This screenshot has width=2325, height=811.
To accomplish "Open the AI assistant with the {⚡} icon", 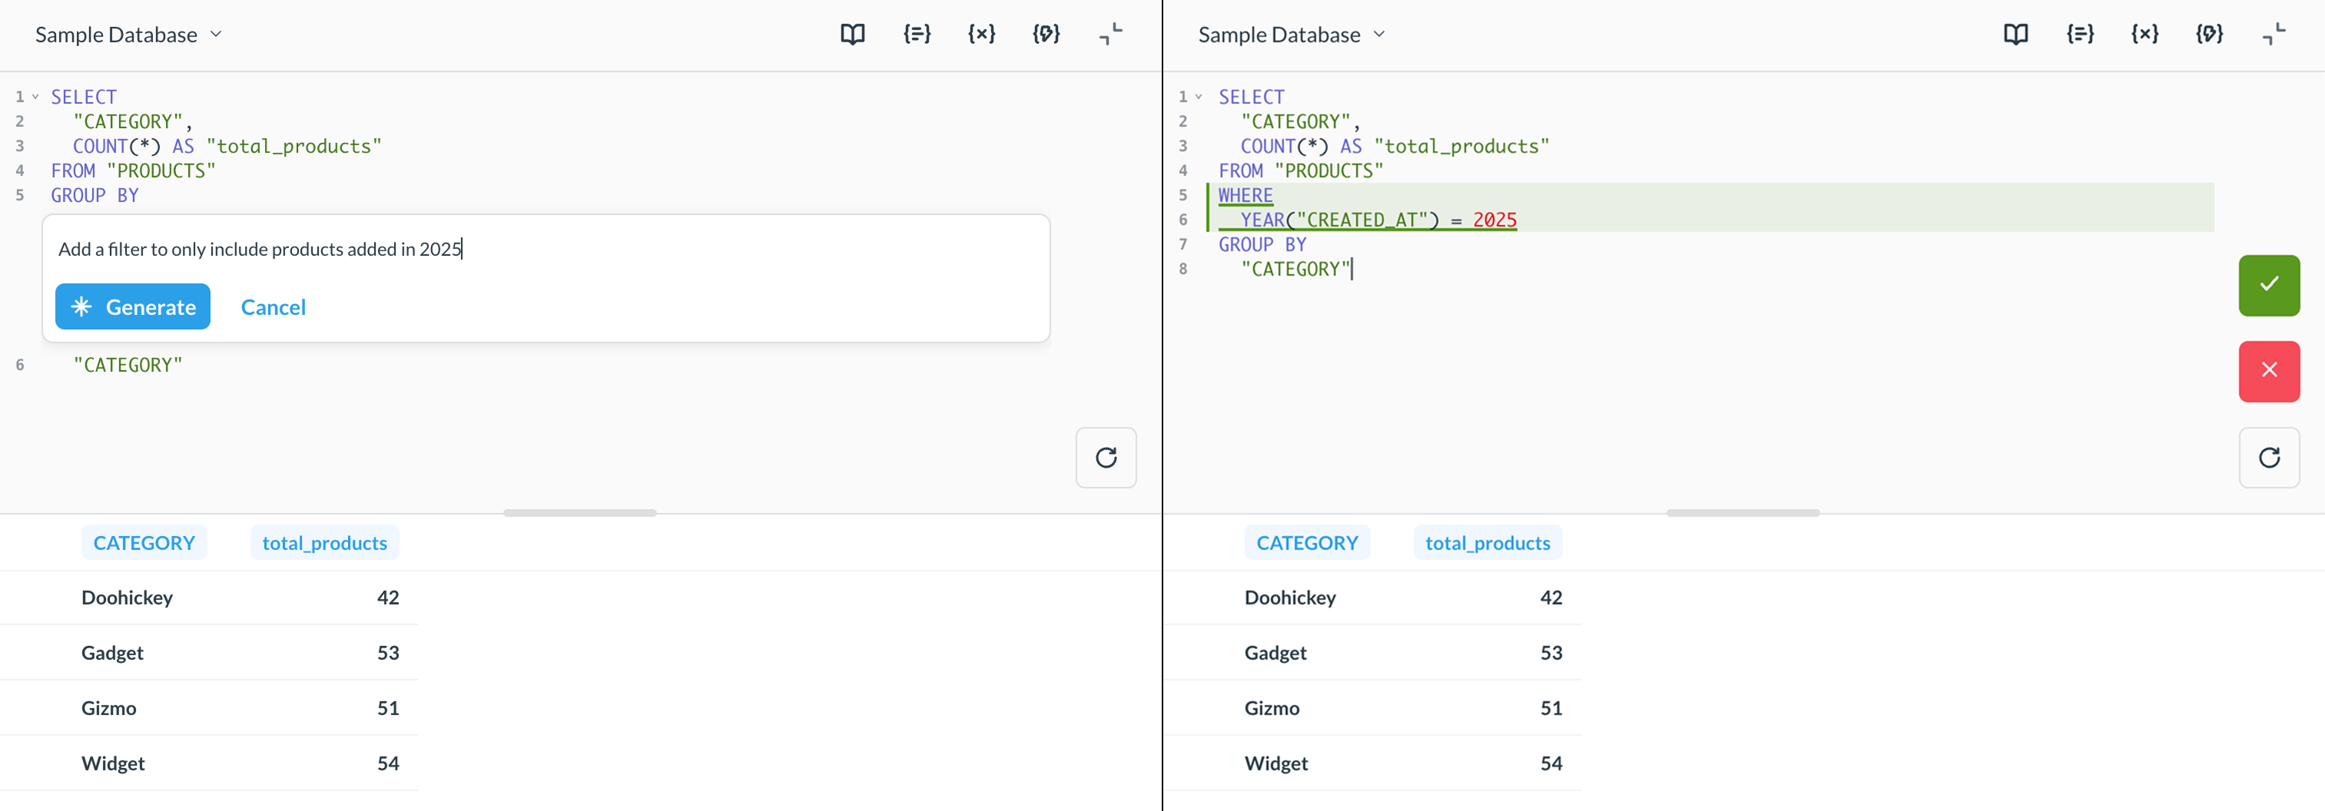I will [x=1045, y=35].
